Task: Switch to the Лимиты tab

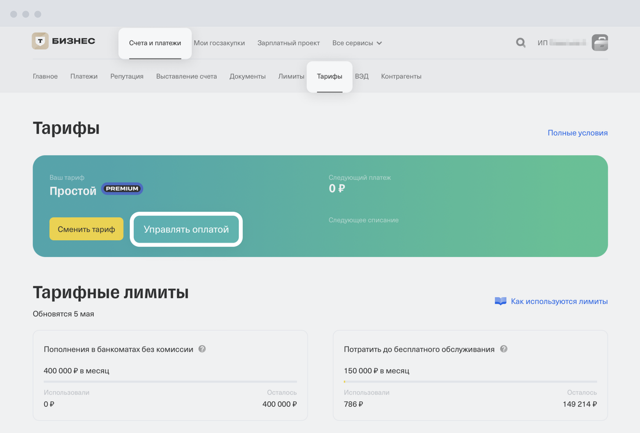Action: [x=291, y=76]
